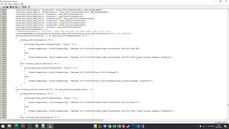Open File Explorer from the taskbar

click(9, 126)
